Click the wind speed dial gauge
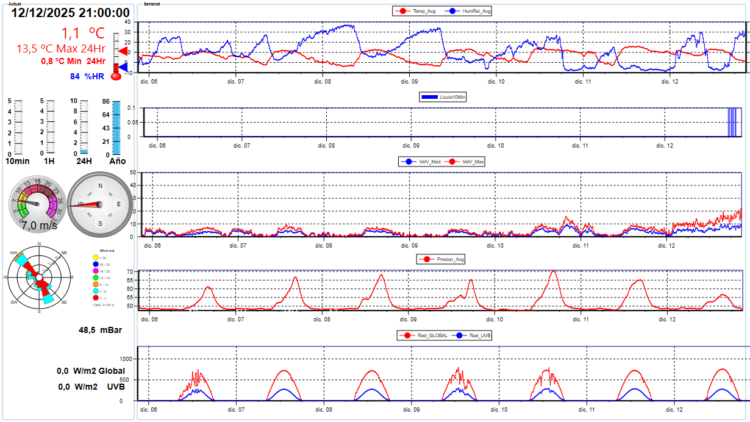Viewport: 750px width, 422px height. pos(38,202)
